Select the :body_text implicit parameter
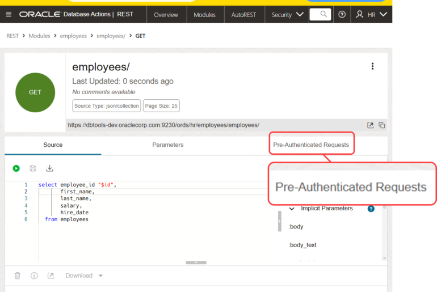This screenshot has height=292, width=437. [x=302, y=245]
